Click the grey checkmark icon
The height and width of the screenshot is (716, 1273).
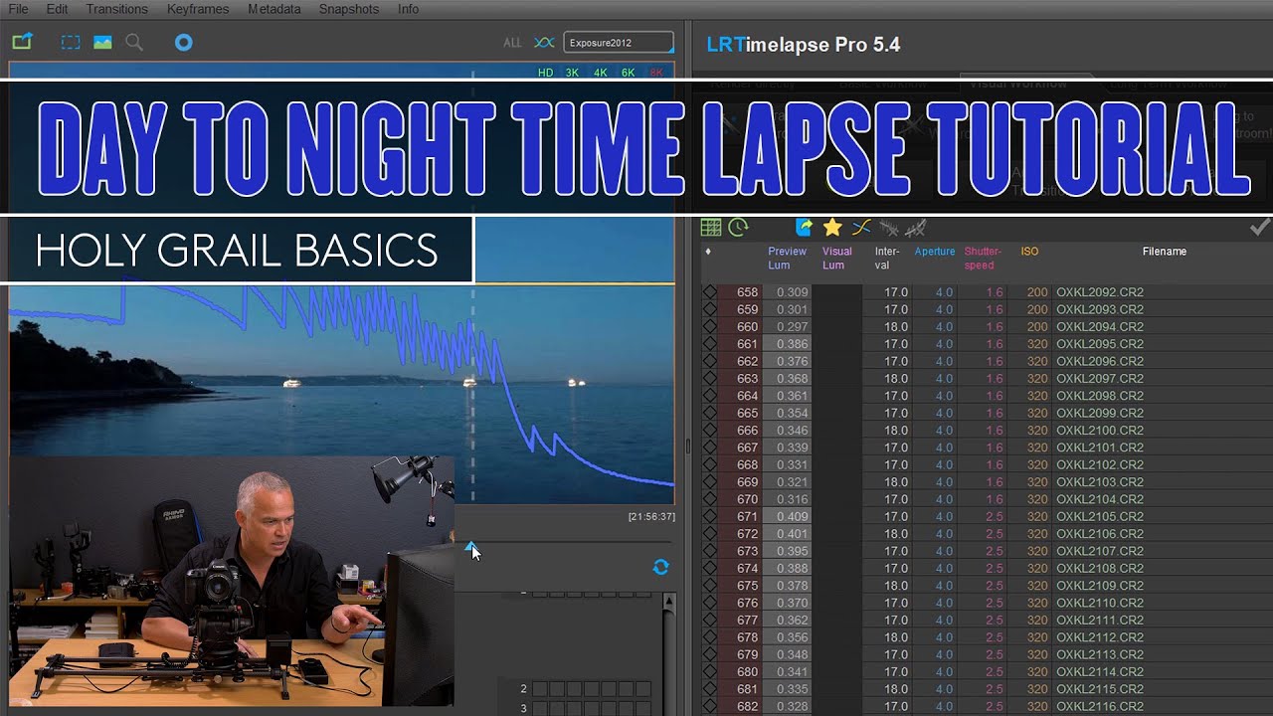coord(1259,228)
